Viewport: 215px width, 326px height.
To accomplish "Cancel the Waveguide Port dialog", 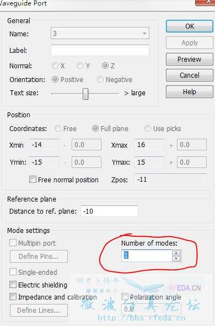I will tap(190, 75).
